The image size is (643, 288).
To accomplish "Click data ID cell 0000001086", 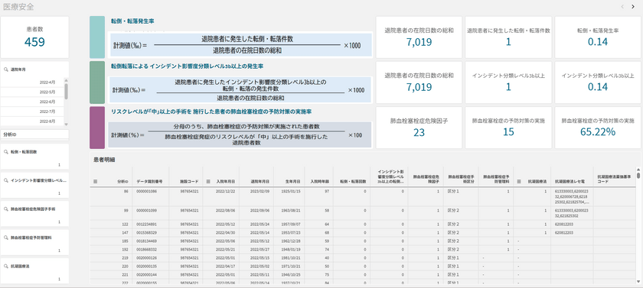I will (146, 191).
